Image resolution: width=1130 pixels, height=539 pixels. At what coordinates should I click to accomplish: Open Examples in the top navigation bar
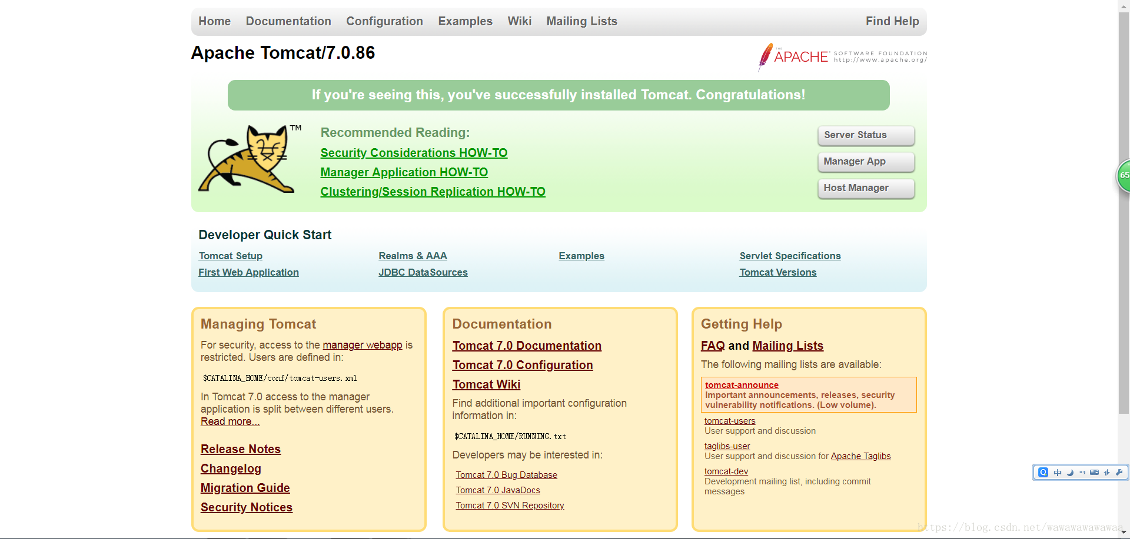(465, 21)
